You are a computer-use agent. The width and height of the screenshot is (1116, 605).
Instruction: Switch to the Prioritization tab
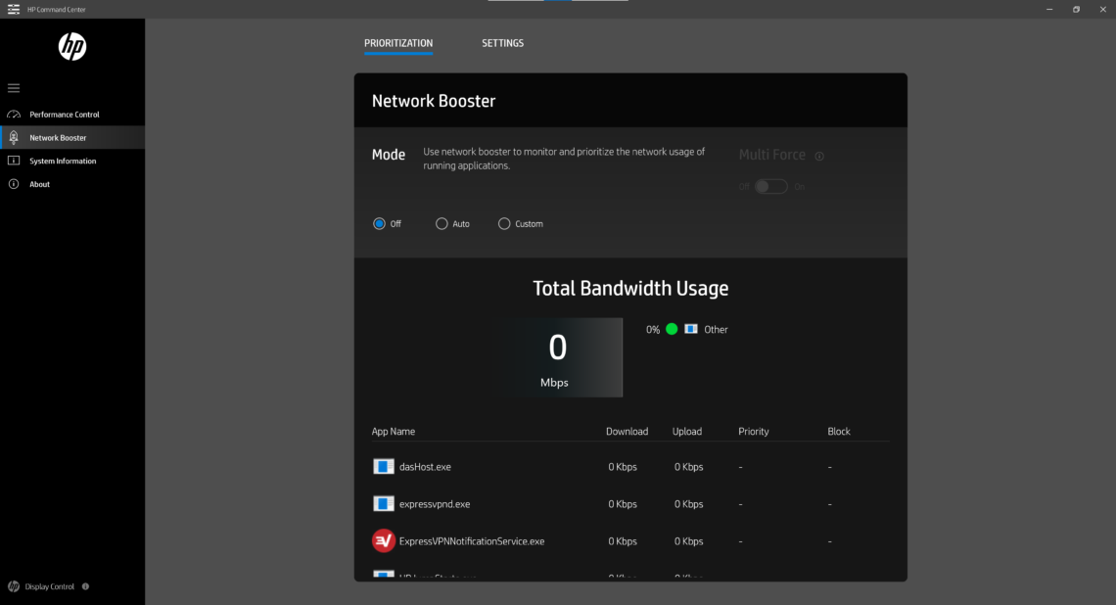(x=398, y=43)
